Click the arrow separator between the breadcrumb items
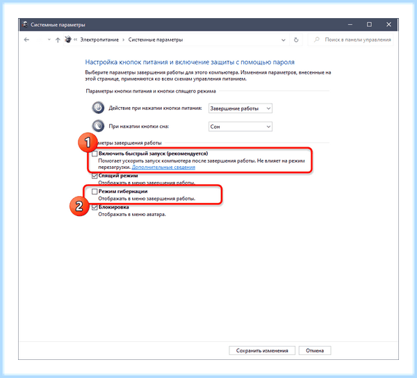 (124, 40)
